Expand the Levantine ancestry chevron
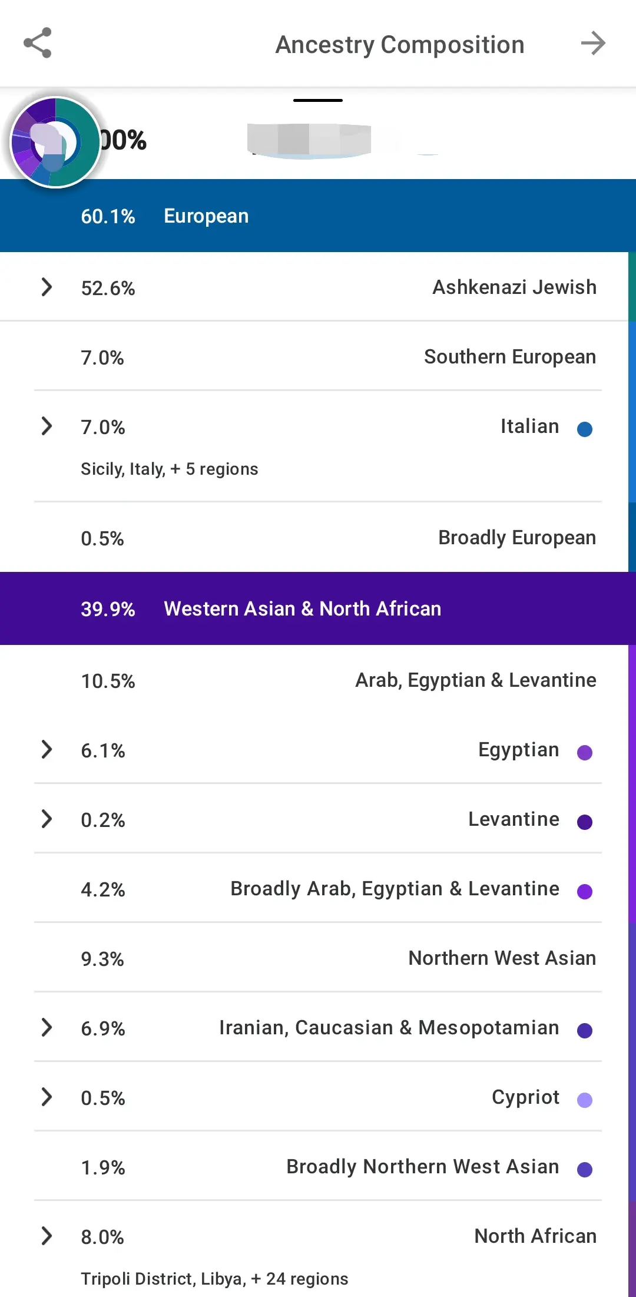Viewport: 636px width, 1297px height. 47,819
